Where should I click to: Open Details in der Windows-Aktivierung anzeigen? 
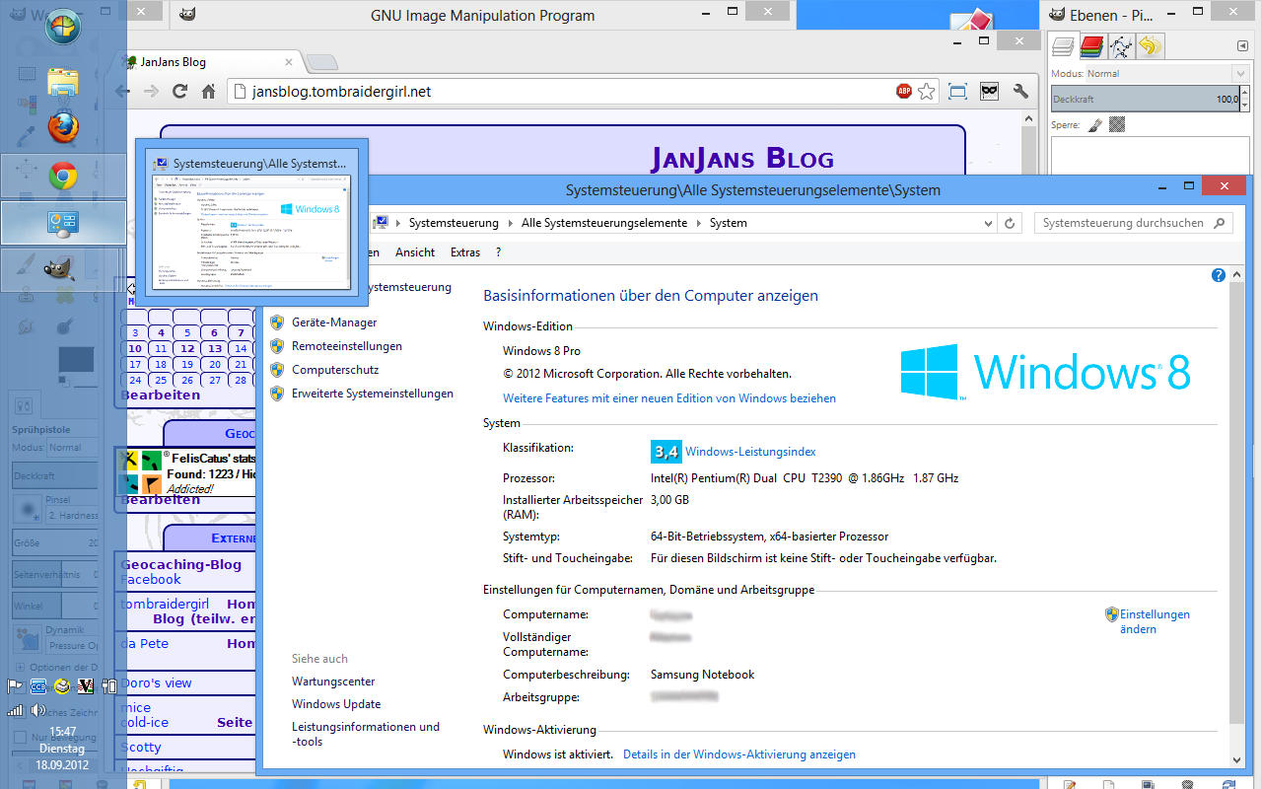coord(739,754)
